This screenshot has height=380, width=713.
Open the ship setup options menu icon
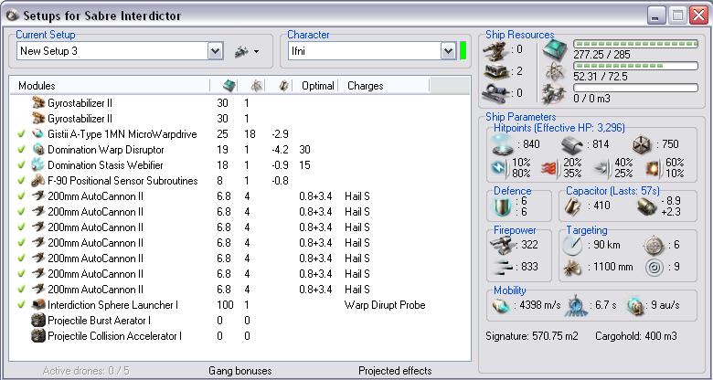247,52
